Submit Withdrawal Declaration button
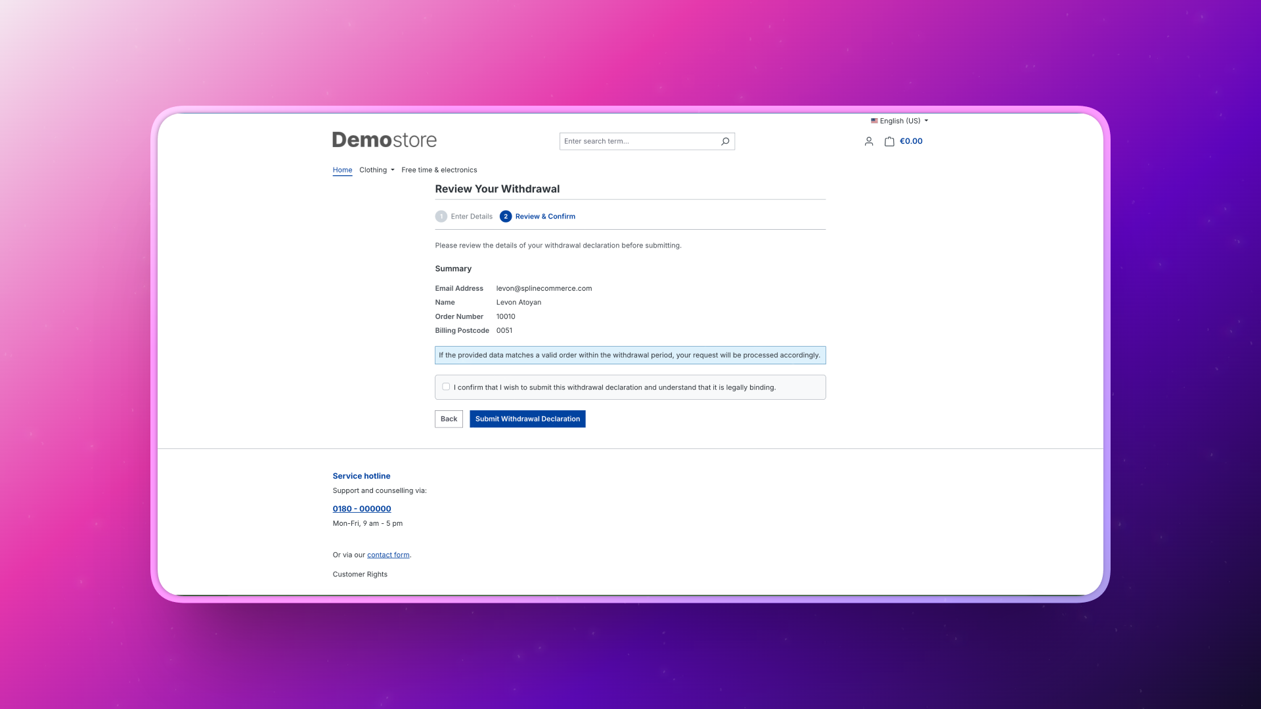 click(527, 419)
